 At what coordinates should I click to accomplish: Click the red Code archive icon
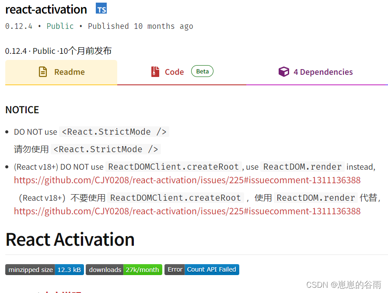click(x=155, y=72)
